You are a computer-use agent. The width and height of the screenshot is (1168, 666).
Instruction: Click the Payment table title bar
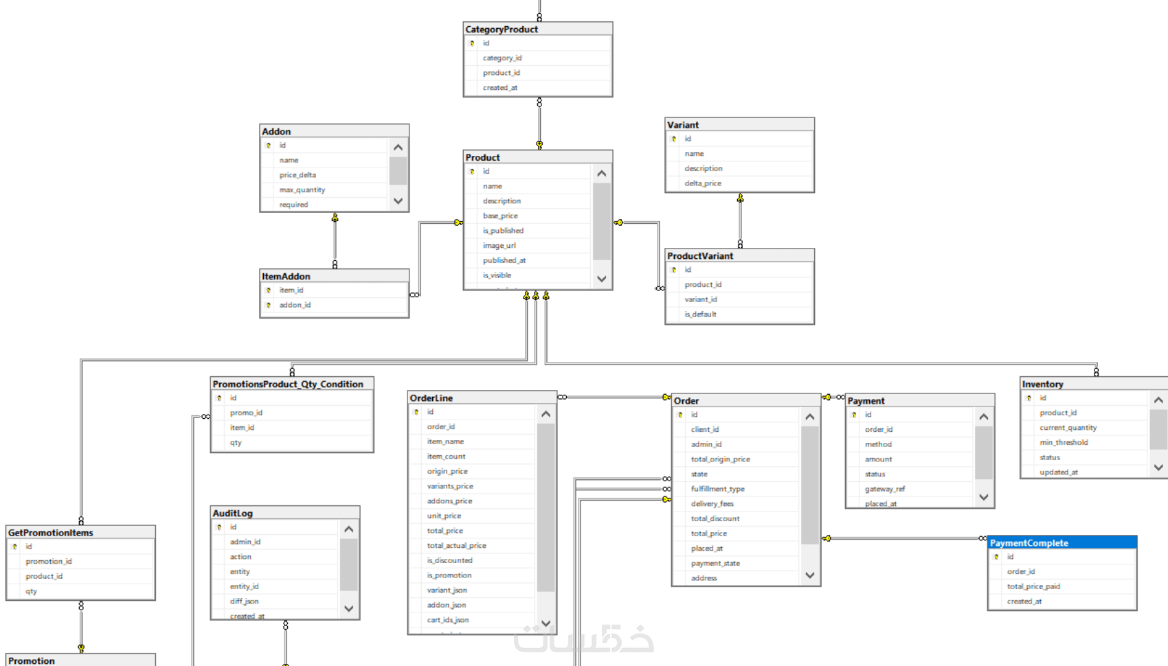pyautogui.click(x=920, y=401)
